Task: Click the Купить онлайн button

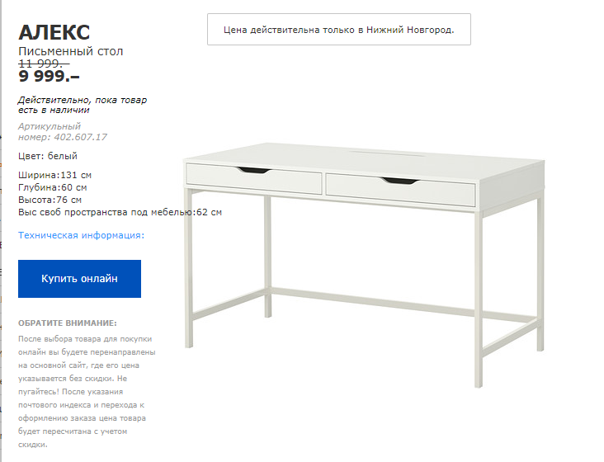Action: pos(79,279)
